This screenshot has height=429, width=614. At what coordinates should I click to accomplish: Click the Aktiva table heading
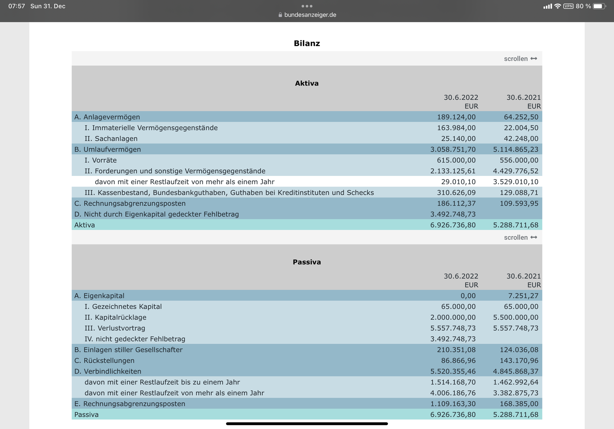click(x=306, y=83)
